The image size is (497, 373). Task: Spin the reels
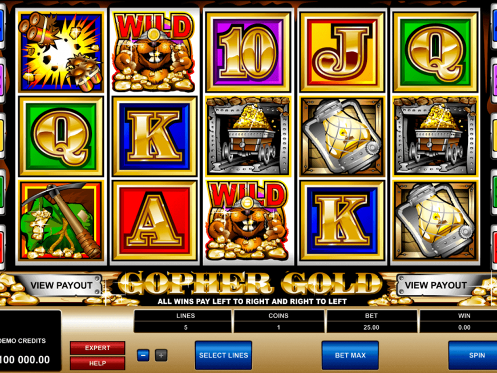coord(472,355)
